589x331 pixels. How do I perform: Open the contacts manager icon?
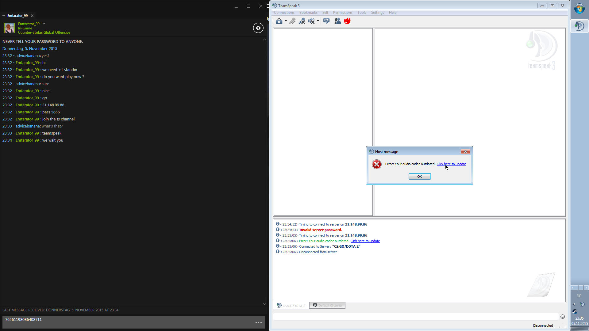coord(337,21)
